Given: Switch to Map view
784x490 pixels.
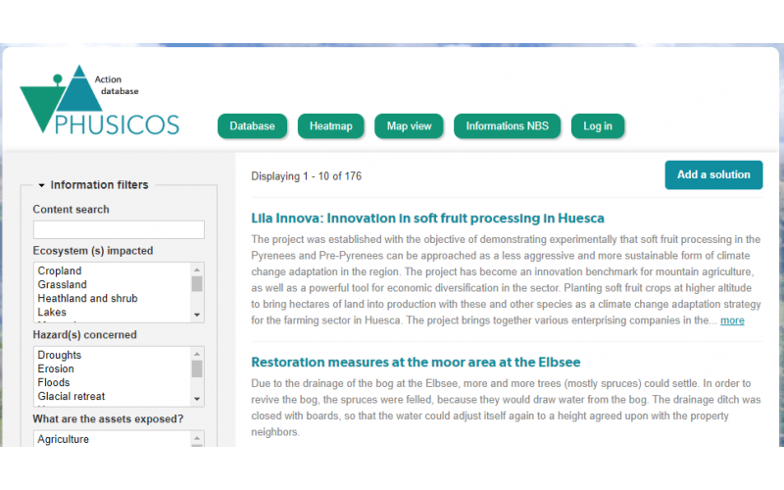Looking at the screenshot, I should click(x=409, y=126).
